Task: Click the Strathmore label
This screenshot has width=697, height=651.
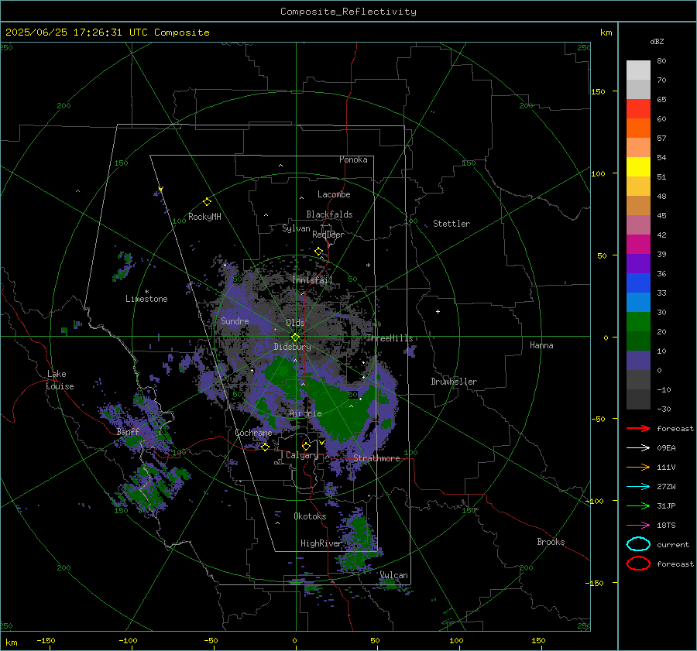Action: (x=376, y=458)
